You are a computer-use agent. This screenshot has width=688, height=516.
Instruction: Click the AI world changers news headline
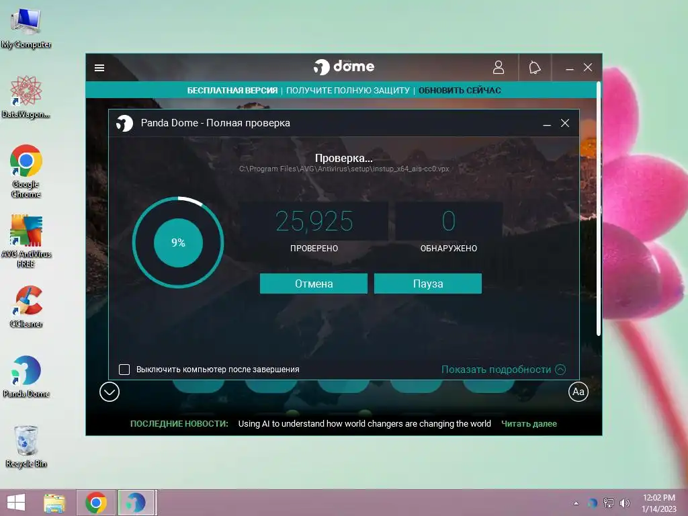coord(364,424)
